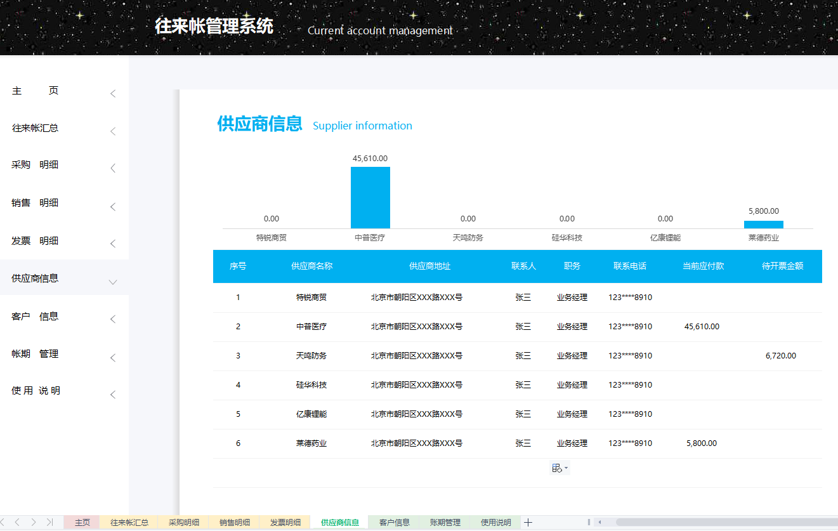Add a new worksheet with the plus icon
The height and width of the screenshot is (531, 838).
pos(528,522)
